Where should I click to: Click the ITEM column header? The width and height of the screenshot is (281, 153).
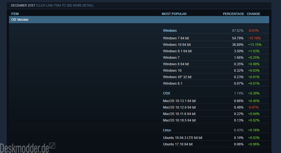15,14
